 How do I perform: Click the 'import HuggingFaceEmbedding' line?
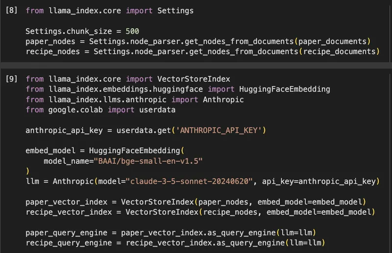[x=178, y=89]
